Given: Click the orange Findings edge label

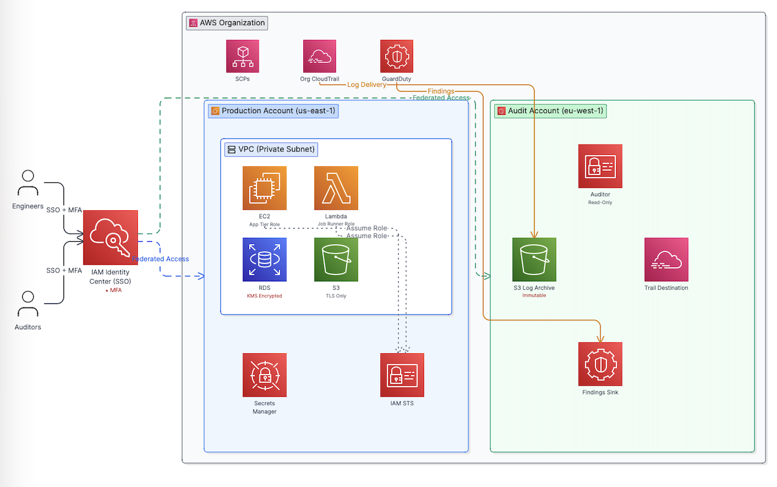Looking at the screenshot, I should click(441, 91).
